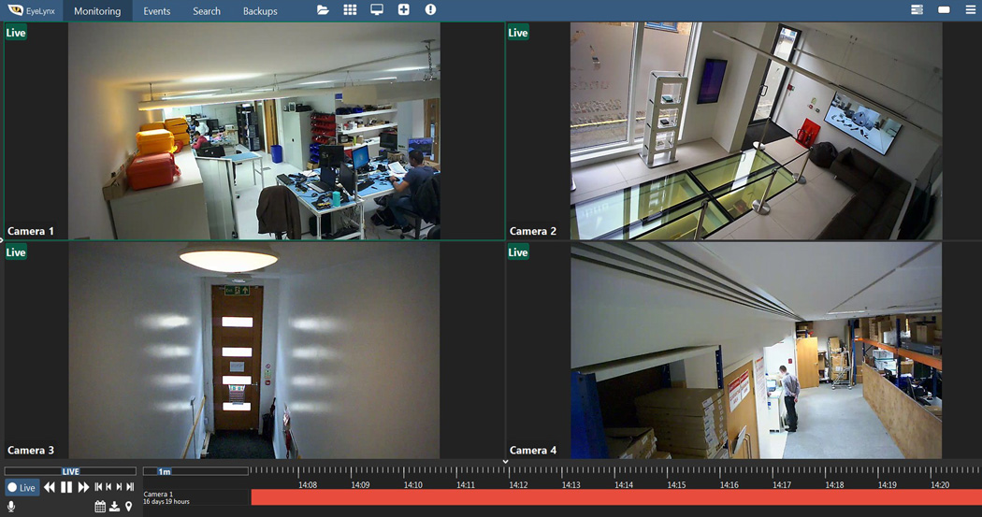The image size is (982, 517).
Task: Toggle Live mode playback button
Action: (22, 487)
